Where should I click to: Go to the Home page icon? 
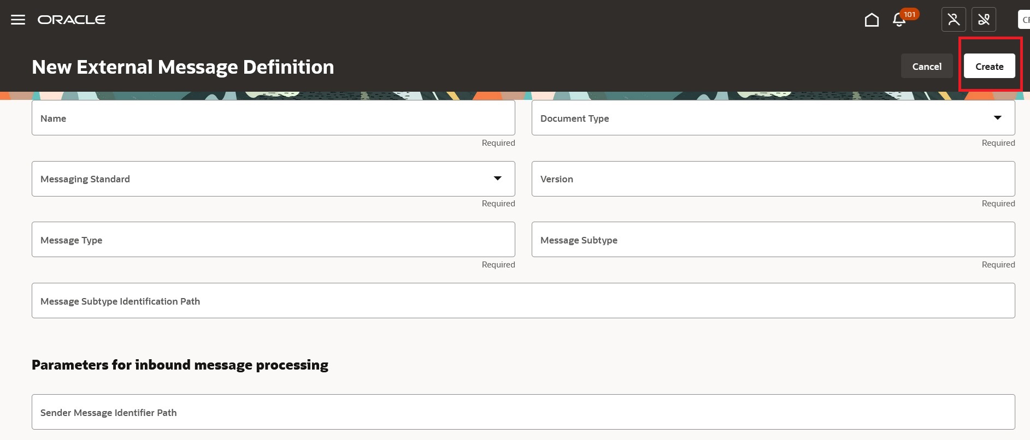[872, 20]
